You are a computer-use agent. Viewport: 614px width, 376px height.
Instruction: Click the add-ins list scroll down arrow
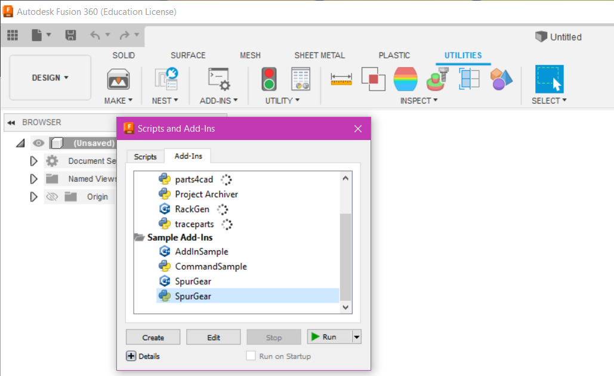click(x=345, y=307)
